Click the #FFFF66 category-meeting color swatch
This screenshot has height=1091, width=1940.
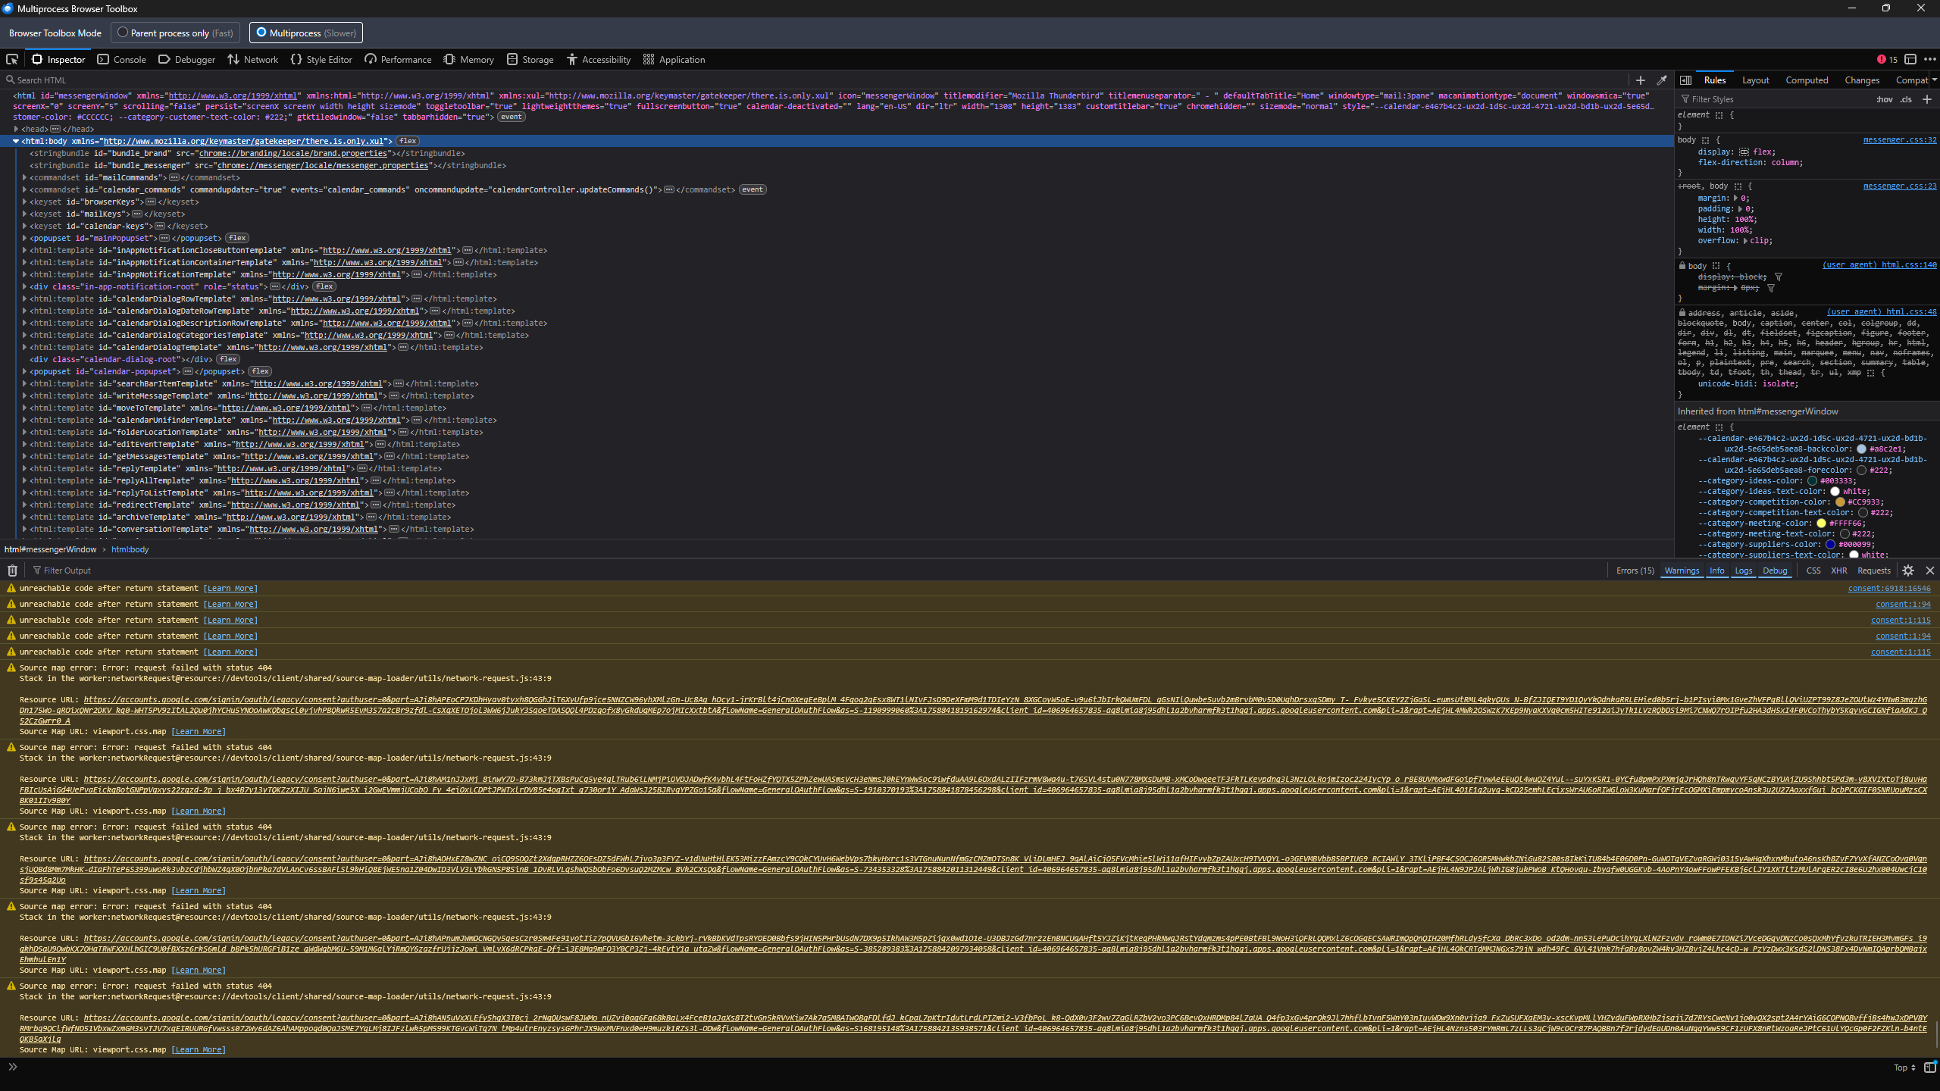click(1821, 523)
